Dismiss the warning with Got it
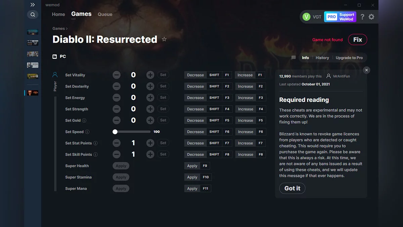This screenshot has height=227, width=403. 292,188
